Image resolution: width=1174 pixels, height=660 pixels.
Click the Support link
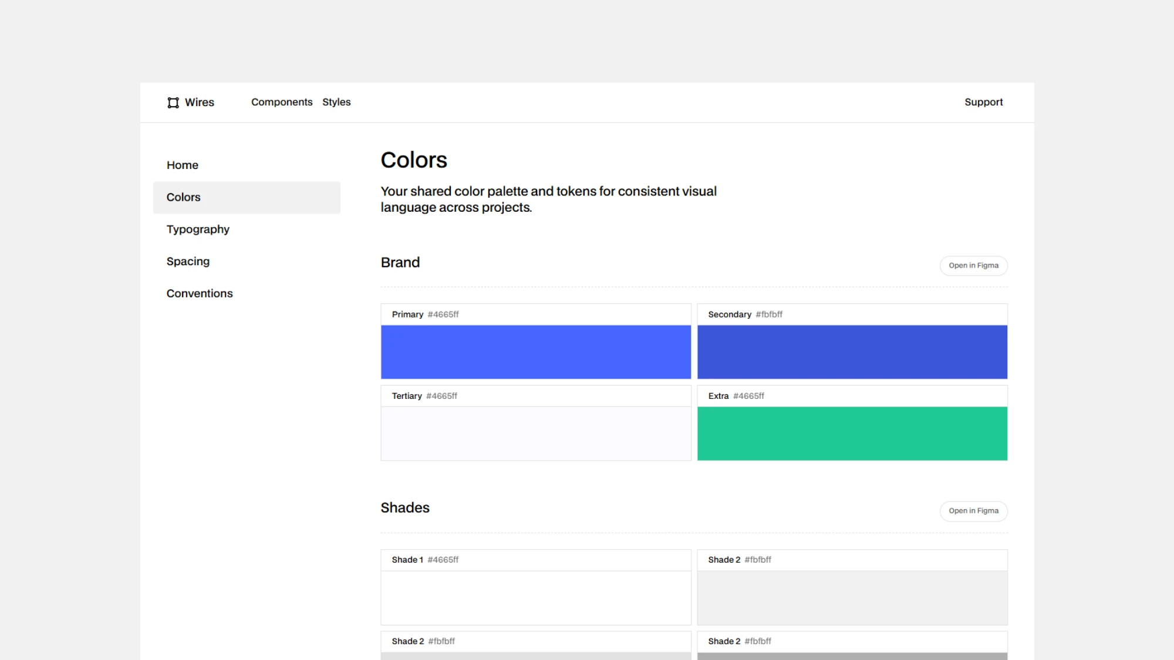coord(983,102)
